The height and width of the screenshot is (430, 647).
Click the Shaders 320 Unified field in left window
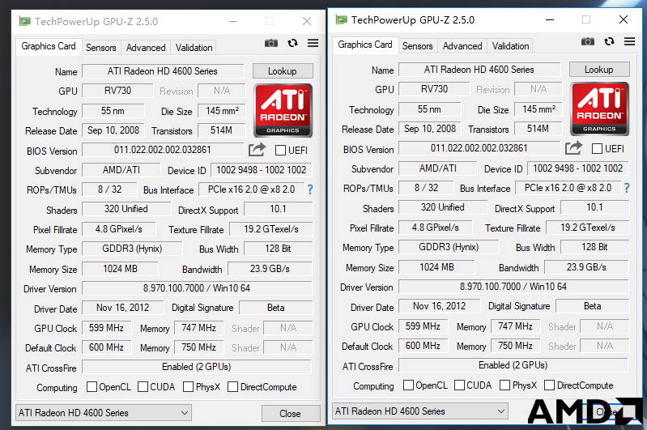click(x=126, y=209)
